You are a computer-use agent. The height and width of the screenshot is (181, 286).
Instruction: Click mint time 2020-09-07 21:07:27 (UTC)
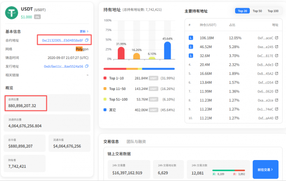(68, 58)
